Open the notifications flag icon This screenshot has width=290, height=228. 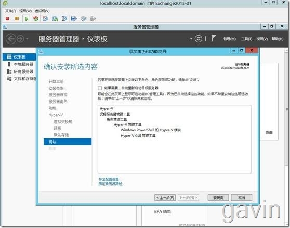(x=213, y=38)
